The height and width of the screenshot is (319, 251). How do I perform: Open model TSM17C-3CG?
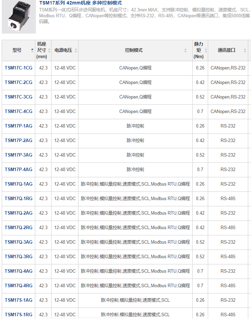19,97
